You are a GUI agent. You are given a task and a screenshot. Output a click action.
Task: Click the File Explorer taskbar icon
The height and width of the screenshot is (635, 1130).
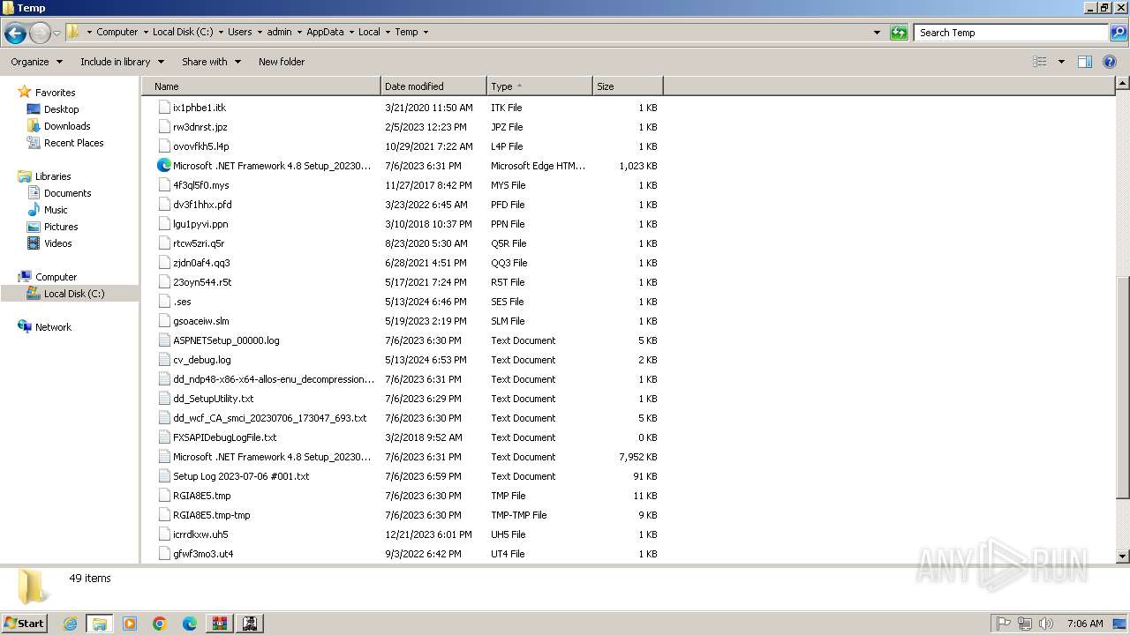[x=100, y=624]
